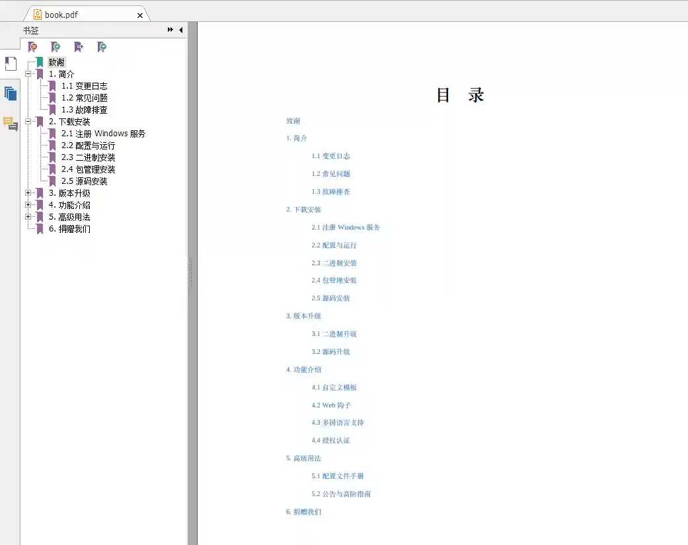Open the '致谢' link in table of contents
Screen dimensions: 688x545
(293, 121)
